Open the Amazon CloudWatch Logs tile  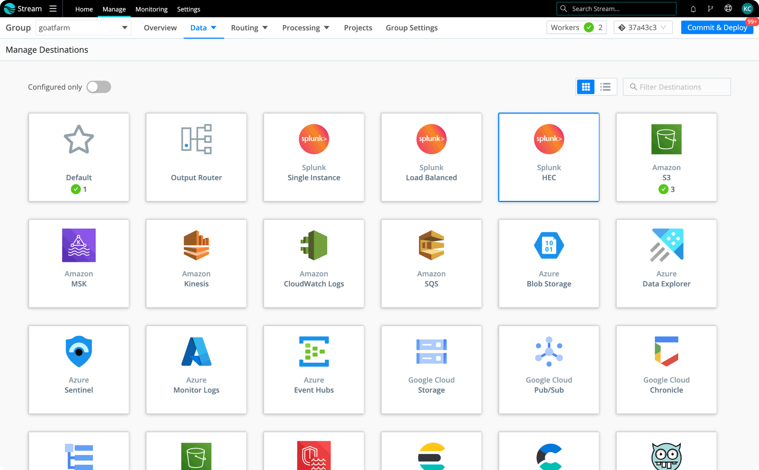click(314, 263)
